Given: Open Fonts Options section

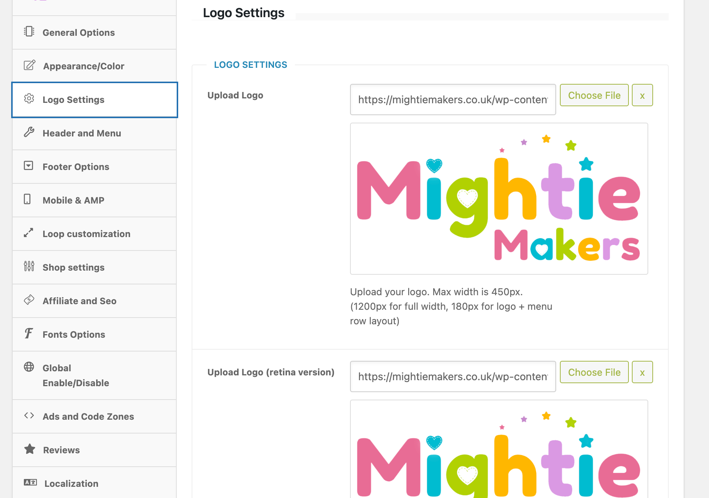Looking at the screenshot, I should (x=94, y=334).
